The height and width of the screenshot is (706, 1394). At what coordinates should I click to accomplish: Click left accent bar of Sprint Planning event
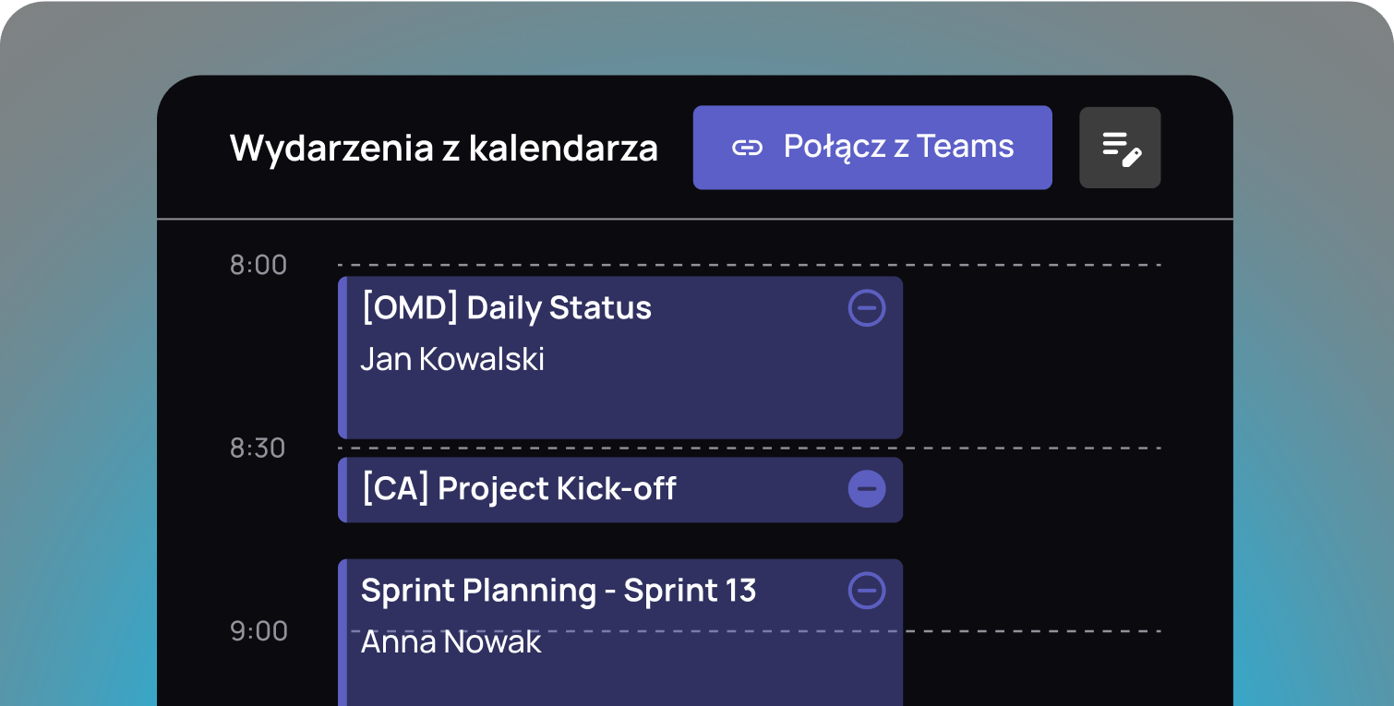(342, 632)
